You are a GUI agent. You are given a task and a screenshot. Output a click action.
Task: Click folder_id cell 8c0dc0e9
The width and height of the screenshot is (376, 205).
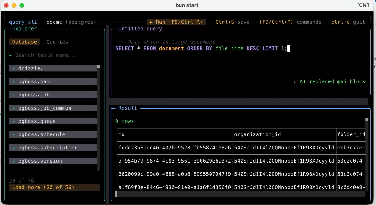pos(351,187)
